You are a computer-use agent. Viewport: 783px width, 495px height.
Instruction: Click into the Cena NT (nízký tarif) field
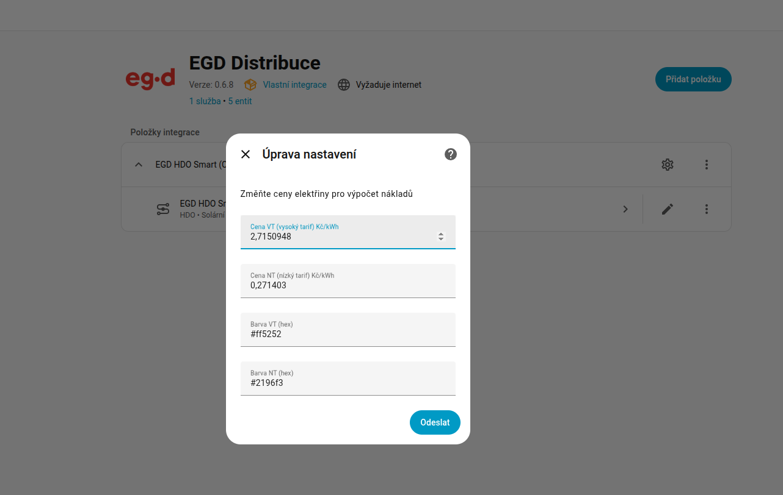(348, 285)
